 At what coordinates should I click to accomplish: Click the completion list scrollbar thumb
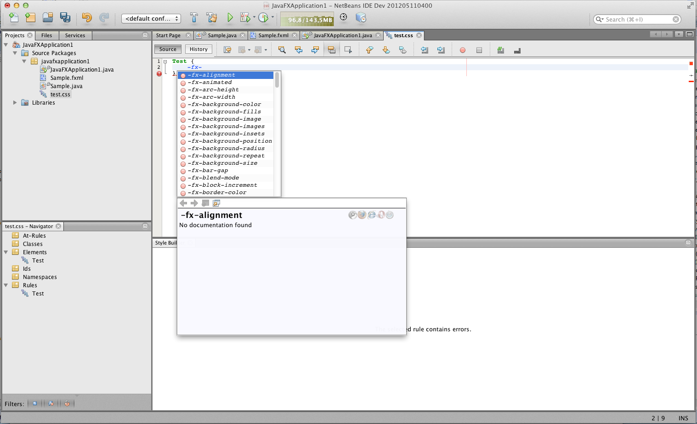click(x=277, y=79)
